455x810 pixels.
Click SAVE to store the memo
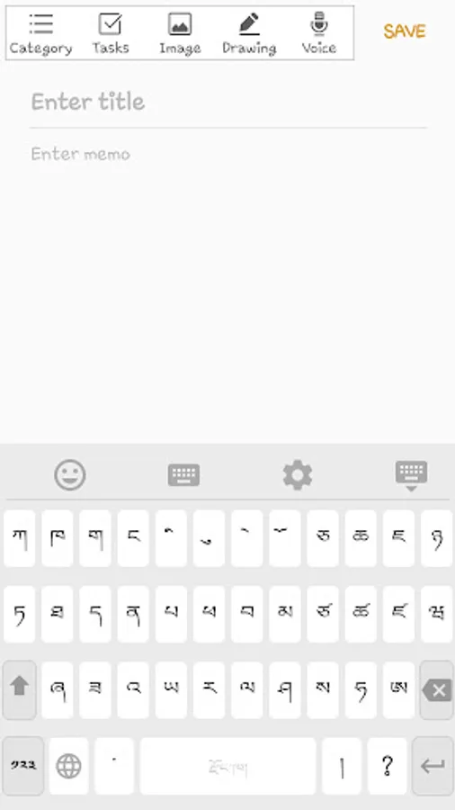coord(405,31)
